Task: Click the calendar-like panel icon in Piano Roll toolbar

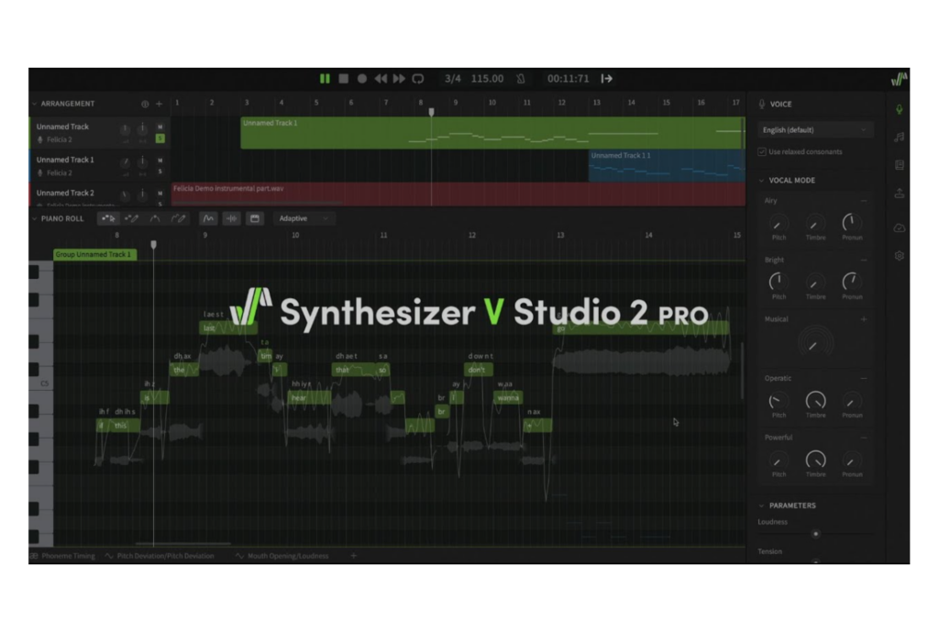Action: click(x=255, y=218)
